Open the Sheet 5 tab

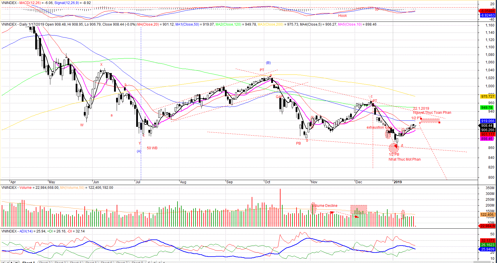(91, 262)
